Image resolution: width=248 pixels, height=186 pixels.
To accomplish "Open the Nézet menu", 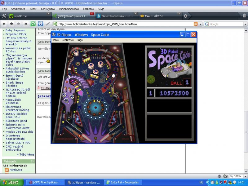I will pyautogui.click(x=33, y=9).
